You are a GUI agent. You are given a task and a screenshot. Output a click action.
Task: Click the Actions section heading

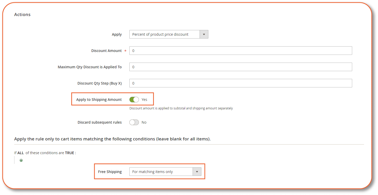[x=22, y=14]
